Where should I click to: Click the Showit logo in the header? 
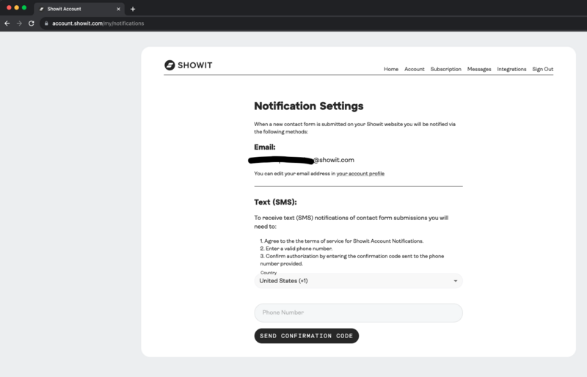pos(188,65)
